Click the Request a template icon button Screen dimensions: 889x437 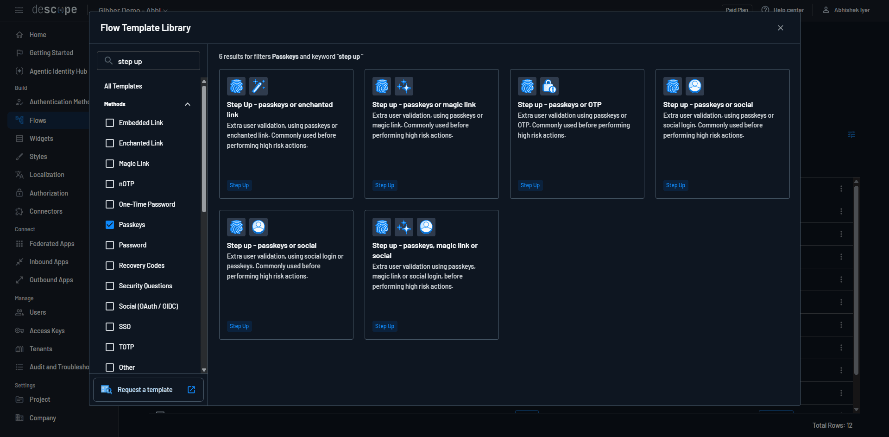pyautogui.click(x=106, y=390)
